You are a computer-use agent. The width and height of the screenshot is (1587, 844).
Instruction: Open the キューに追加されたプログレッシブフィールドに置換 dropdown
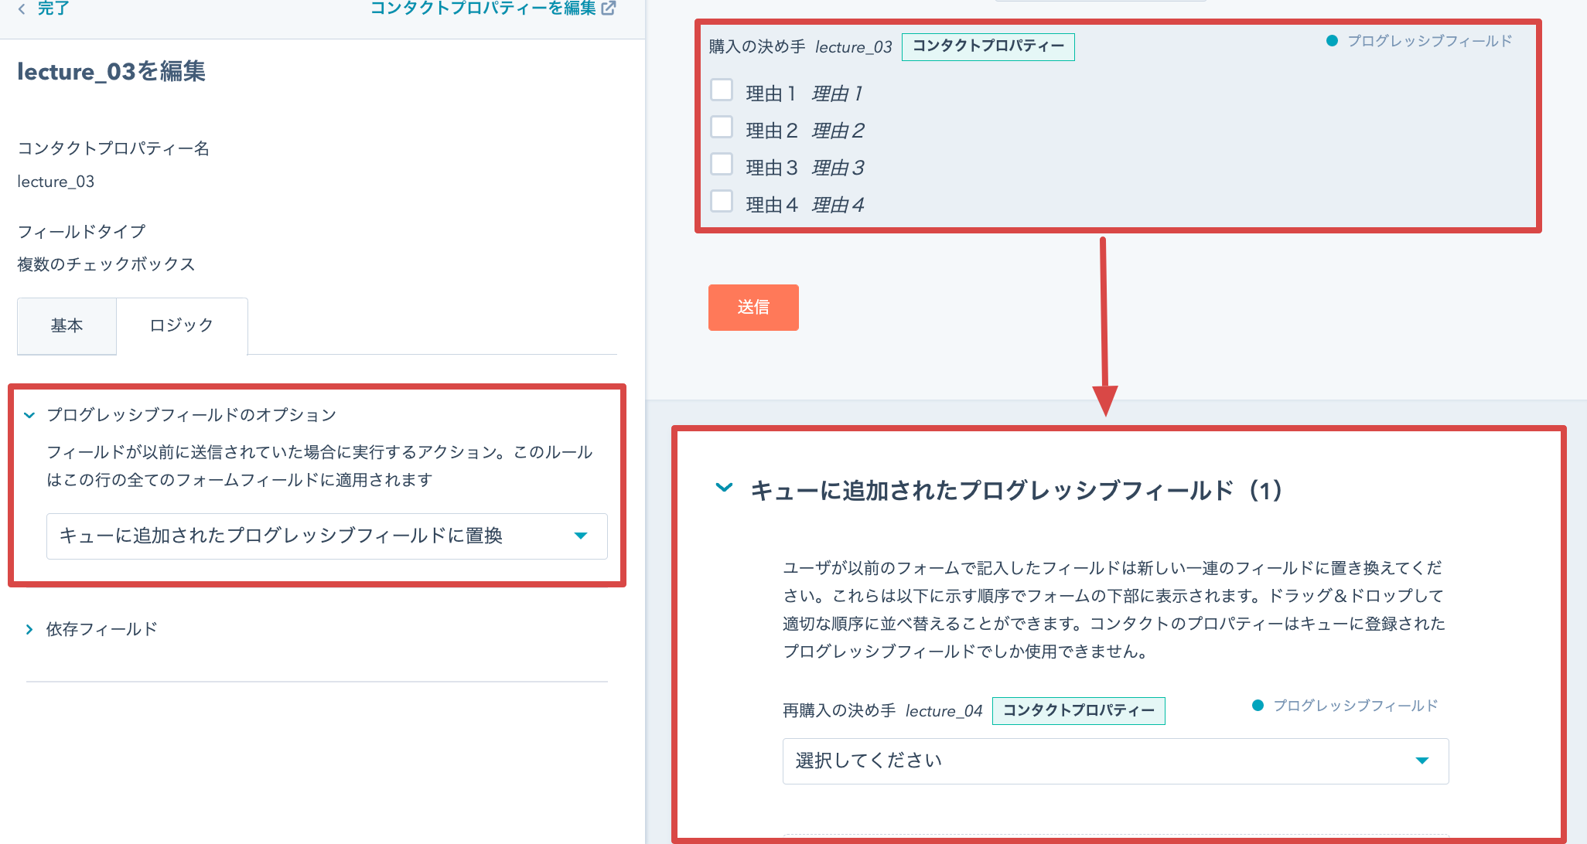click(x=327, y=536)
